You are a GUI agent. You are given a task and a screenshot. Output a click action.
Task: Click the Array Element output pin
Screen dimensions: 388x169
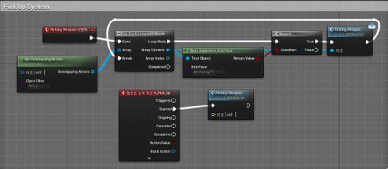(168, 50)
